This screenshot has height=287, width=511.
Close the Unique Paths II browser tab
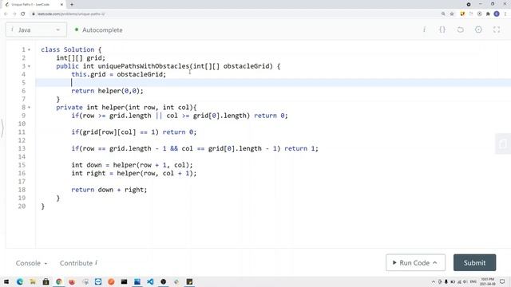(62, 5)
